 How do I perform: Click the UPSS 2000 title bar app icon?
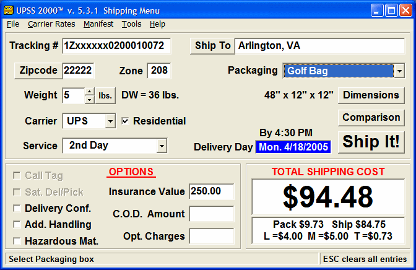(9, 11)
